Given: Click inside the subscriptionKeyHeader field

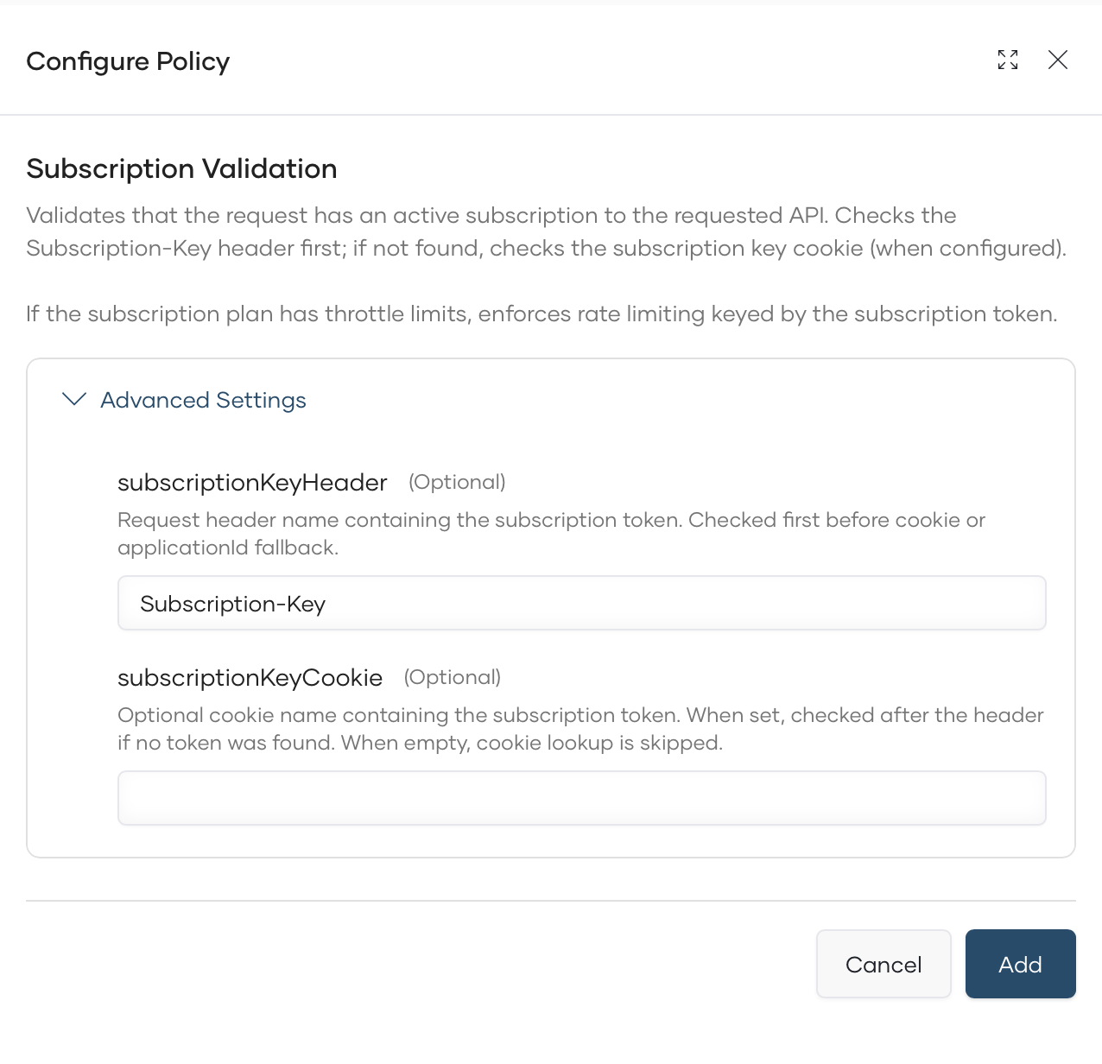Looking at the screenshot, I should coord(580,603).
